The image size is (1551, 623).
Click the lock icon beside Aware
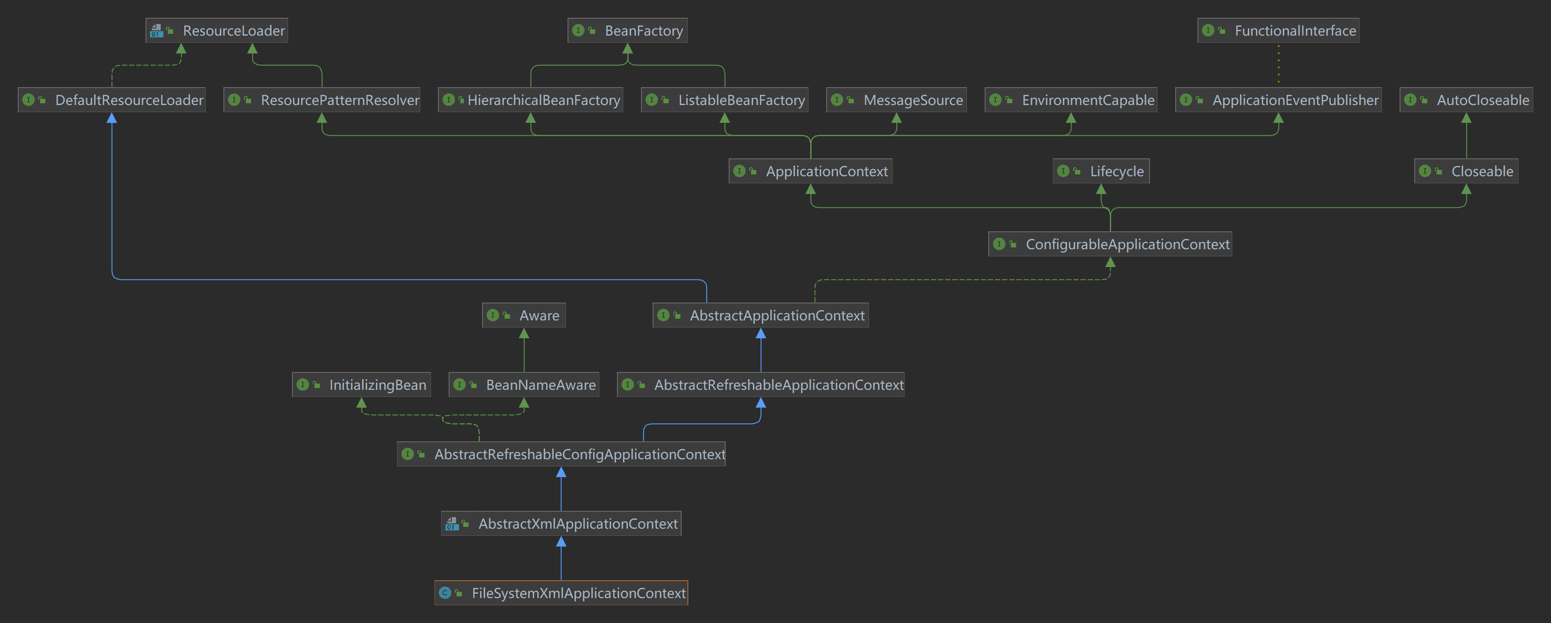[x=506, y=315]
